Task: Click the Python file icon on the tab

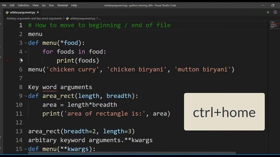Action: point(7,13)
